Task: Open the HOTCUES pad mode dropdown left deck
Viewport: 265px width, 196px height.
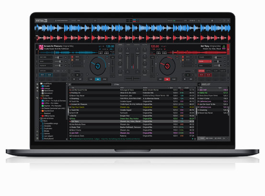Action: 46,71
